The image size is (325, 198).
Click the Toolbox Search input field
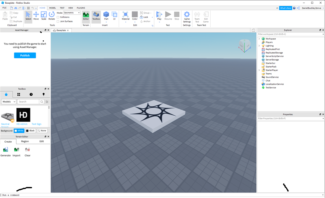[28, 102]
